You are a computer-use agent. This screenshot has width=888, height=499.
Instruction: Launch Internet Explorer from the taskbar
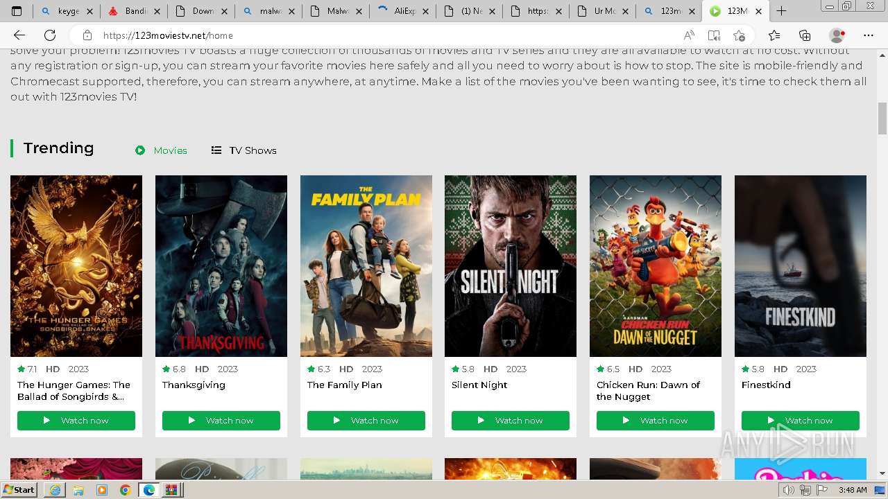(x=55, y=490)
